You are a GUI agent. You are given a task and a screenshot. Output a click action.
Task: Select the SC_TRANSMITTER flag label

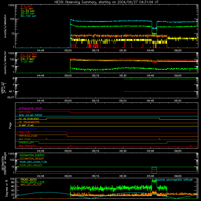point(29,122)
